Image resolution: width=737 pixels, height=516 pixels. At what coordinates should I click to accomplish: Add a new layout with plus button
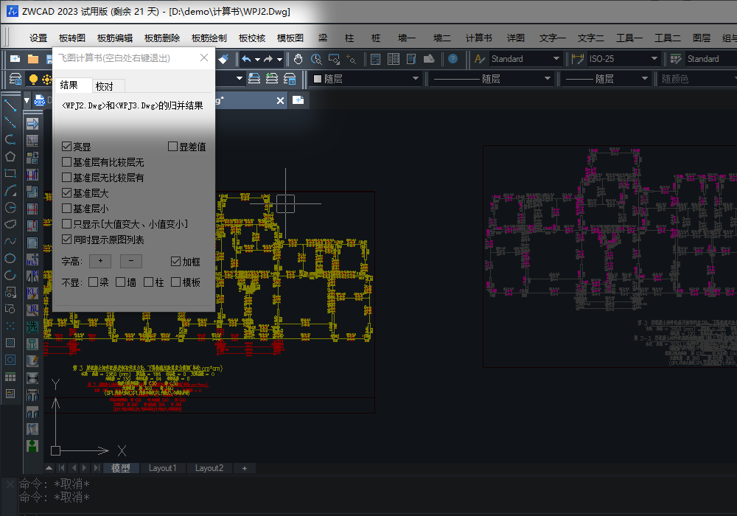(245, 468)
